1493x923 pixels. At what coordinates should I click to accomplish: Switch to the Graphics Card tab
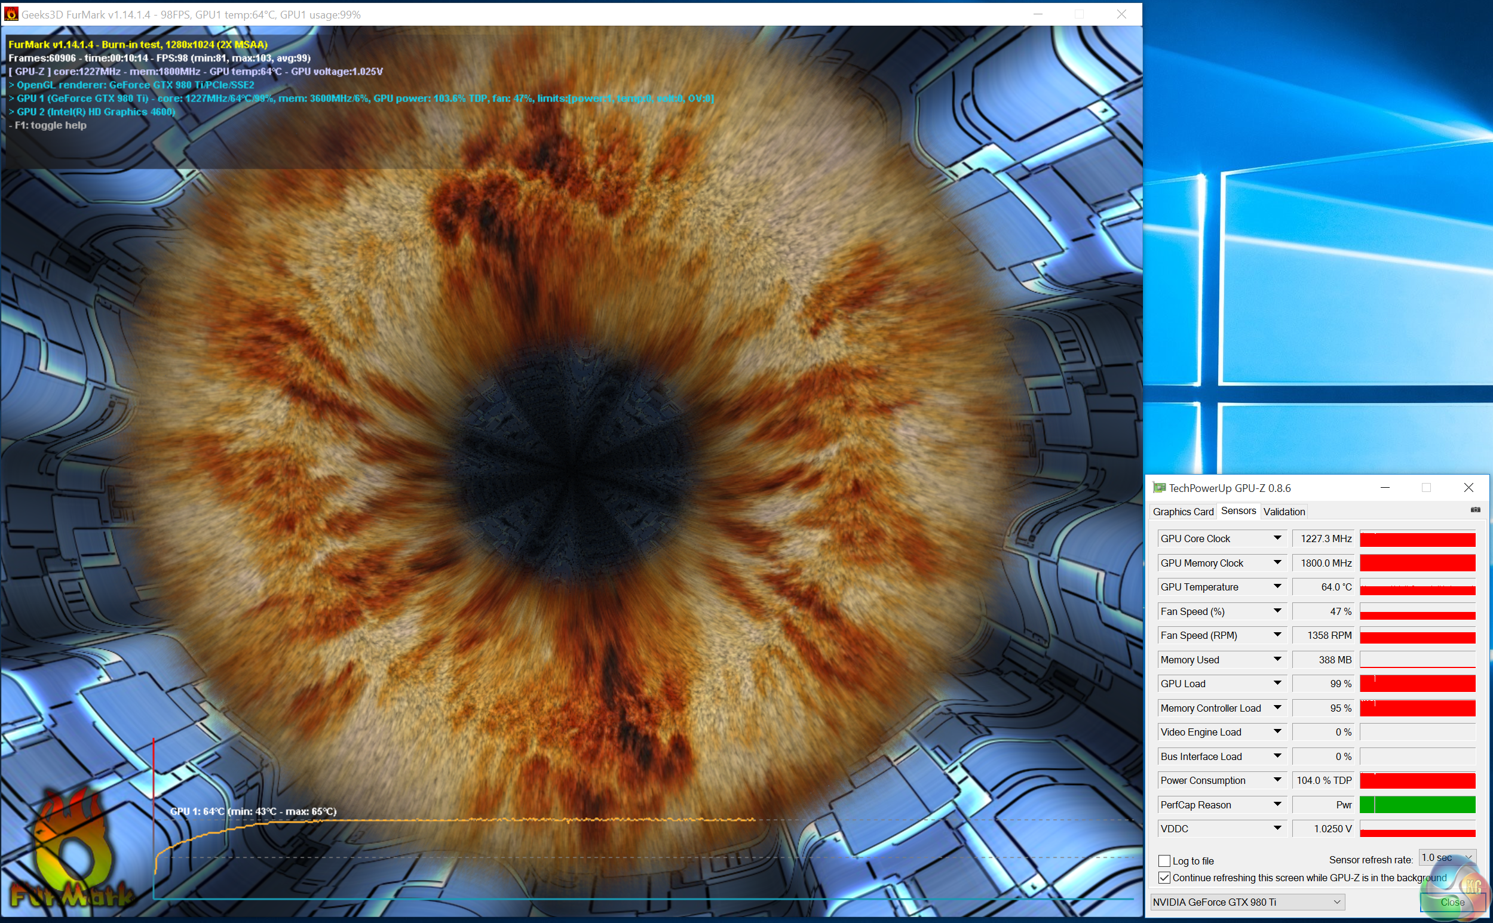[1183, 512]
